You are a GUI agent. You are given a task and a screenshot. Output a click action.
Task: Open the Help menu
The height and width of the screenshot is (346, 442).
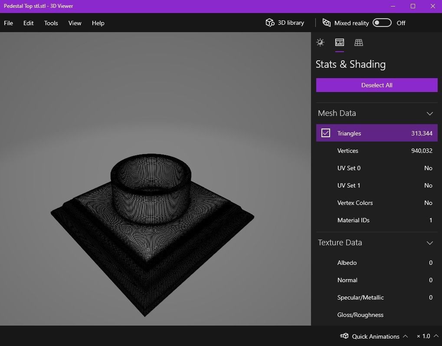98,23
